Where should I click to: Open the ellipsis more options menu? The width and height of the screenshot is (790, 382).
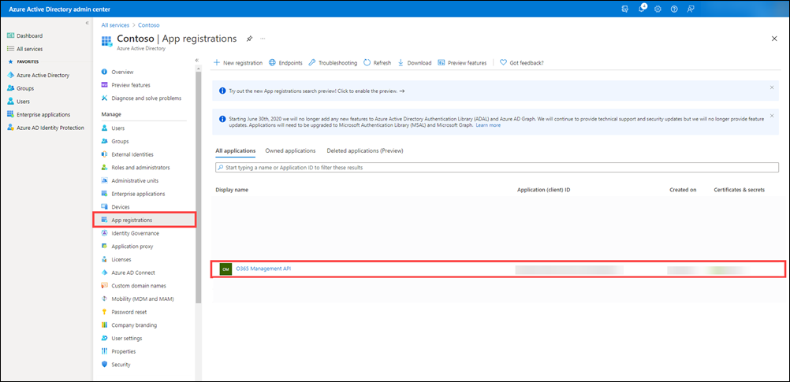point(263,38)
